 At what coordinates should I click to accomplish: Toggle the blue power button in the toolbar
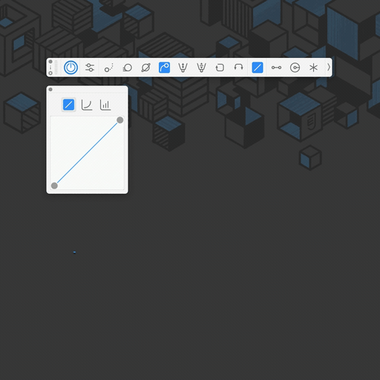pyautogui.click(x=71, y=68)
